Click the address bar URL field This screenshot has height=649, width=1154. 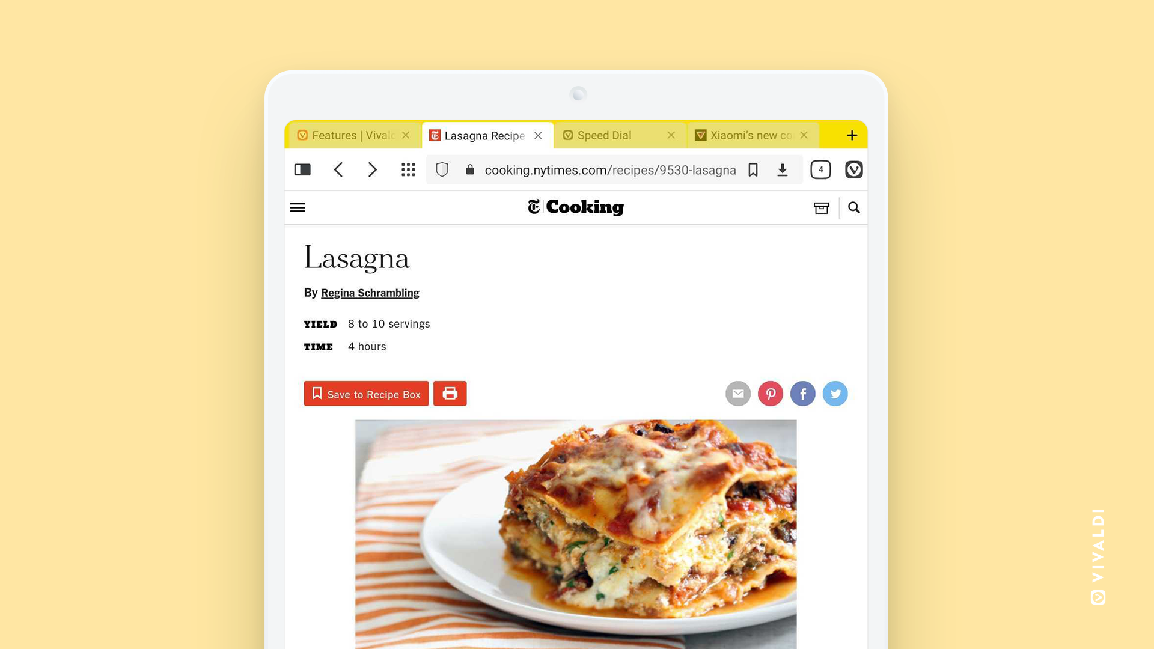(x=609, y=169)
